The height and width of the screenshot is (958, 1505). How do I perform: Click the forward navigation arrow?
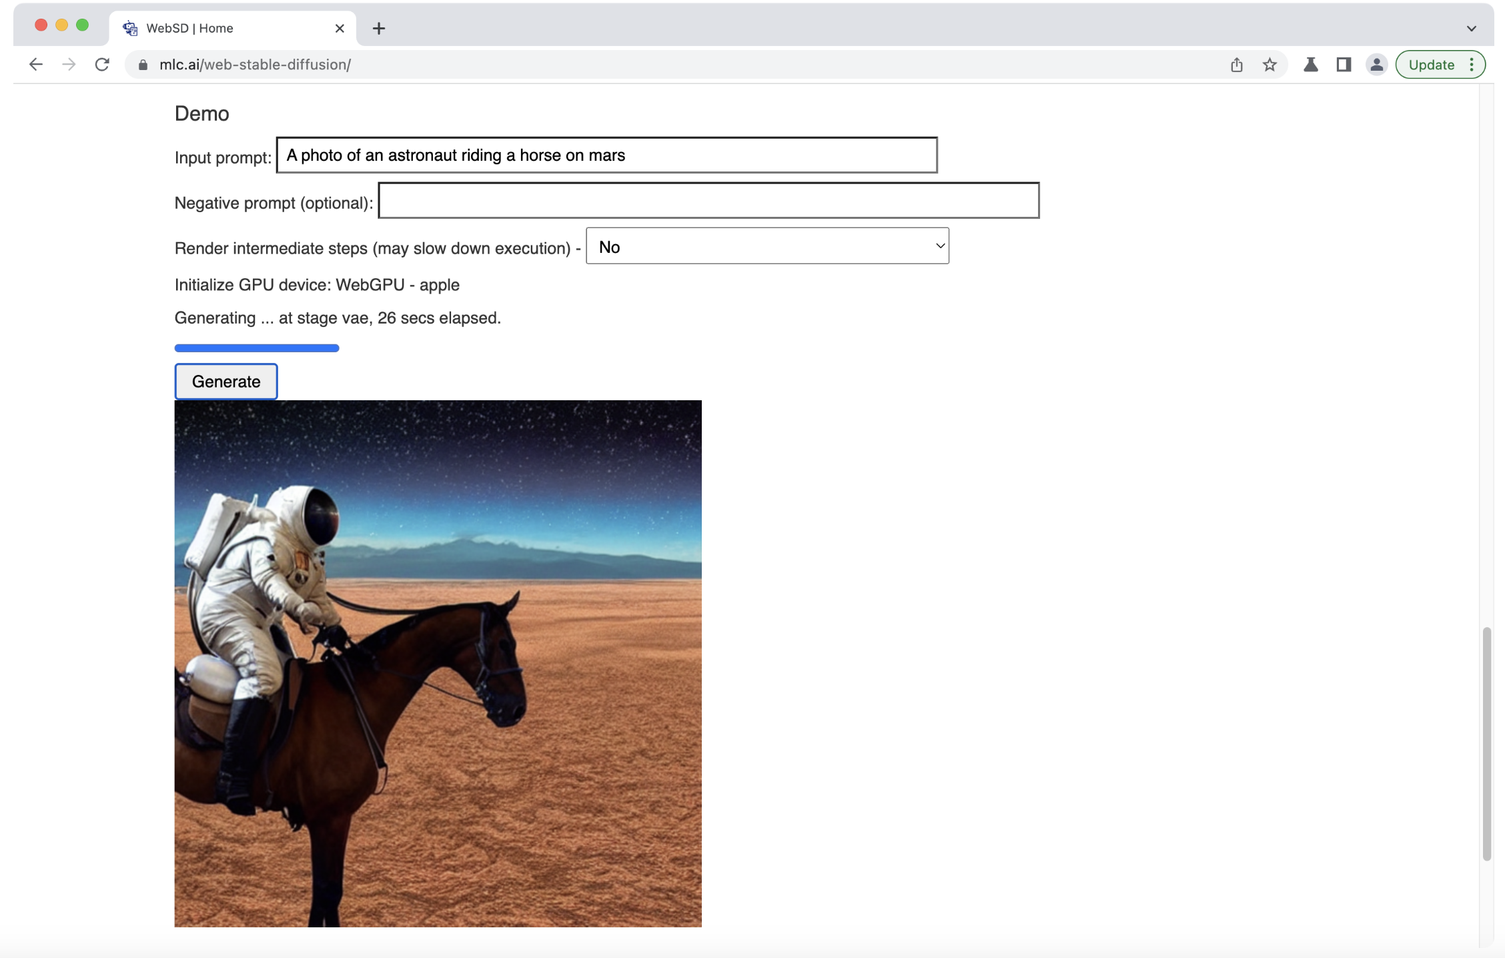click(x=69, y=64)
